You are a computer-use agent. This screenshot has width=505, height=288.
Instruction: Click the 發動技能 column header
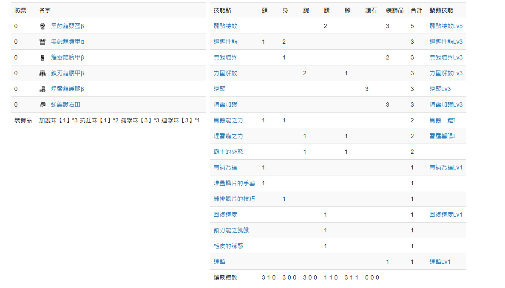coord(441,10)
